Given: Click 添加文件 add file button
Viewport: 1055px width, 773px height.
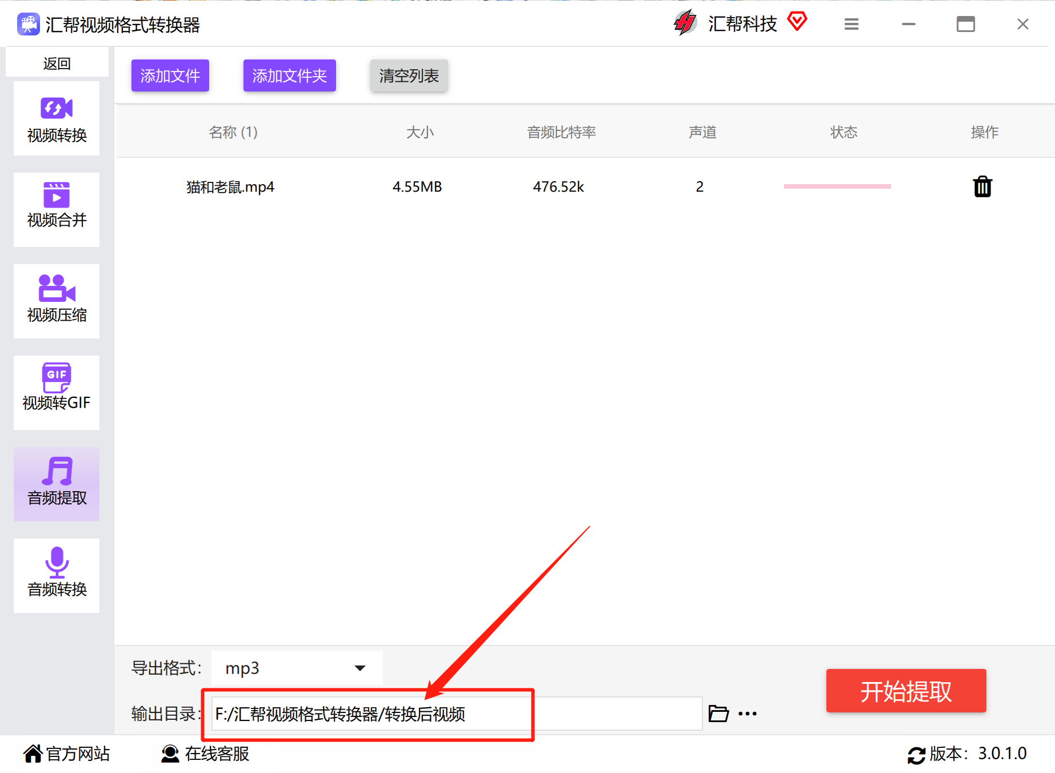Looking at the screenshot, I should 170,75.
